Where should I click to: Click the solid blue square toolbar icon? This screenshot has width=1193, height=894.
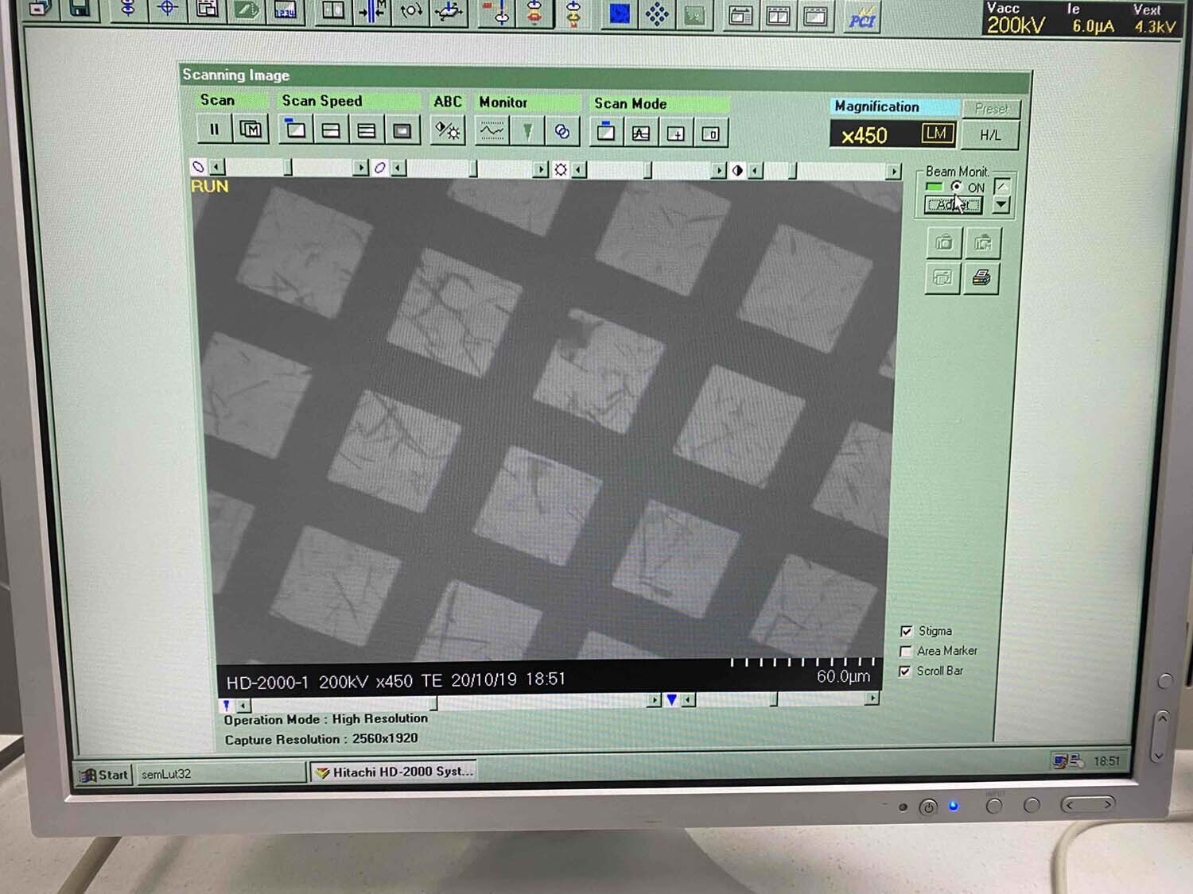(619, 14)
